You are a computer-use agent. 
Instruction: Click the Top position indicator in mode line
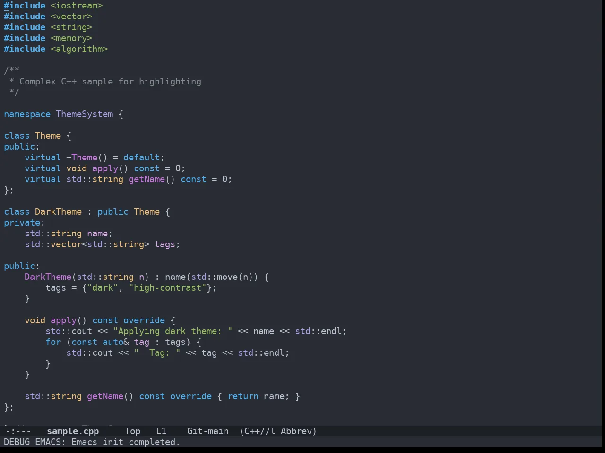pos(133,431)
